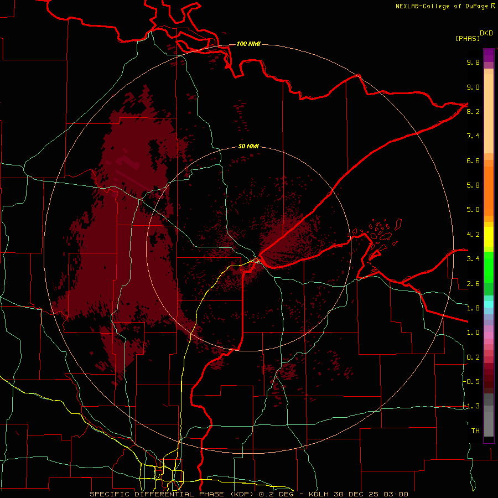
Task: Click the gray bottom segment of the color bar
Action: [489, 422]
